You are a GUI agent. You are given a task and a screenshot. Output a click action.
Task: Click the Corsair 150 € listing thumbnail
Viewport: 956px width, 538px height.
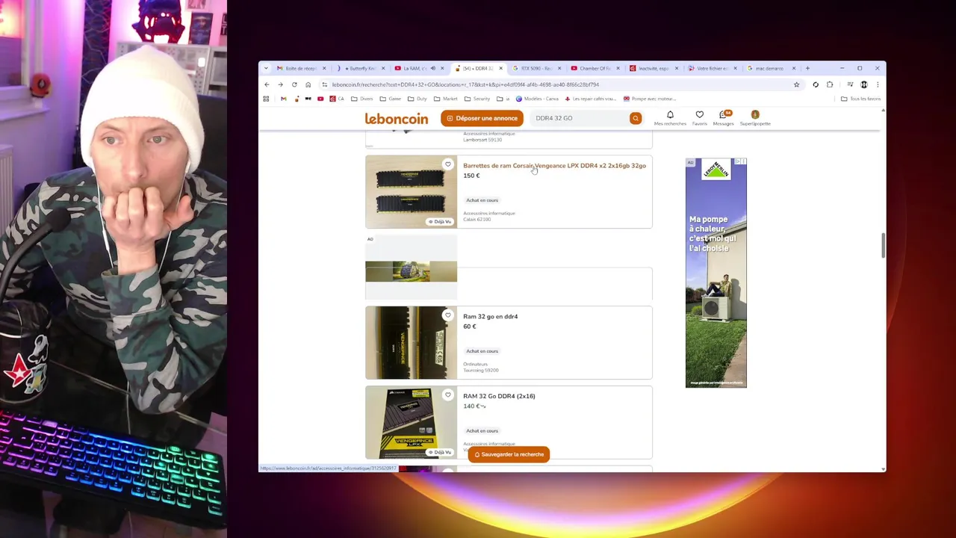411,191
